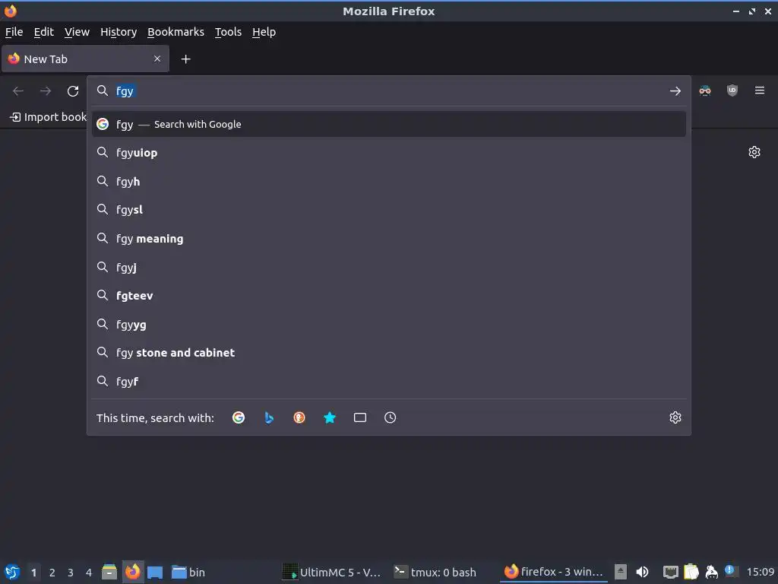Select the New Tab tab
Image resolution: width=778 pixels, height=584 pixels.
pyautogui.click(x=85, y=59)
